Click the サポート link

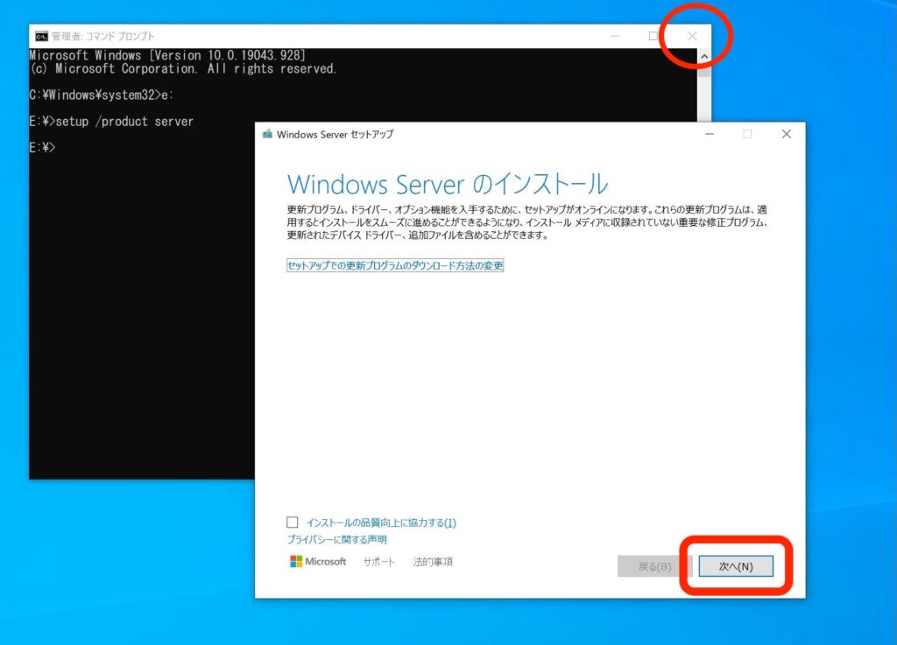(379, 562)
